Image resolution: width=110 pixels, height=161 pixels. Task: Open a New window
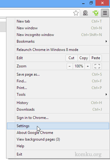click(x=62, y=28)
